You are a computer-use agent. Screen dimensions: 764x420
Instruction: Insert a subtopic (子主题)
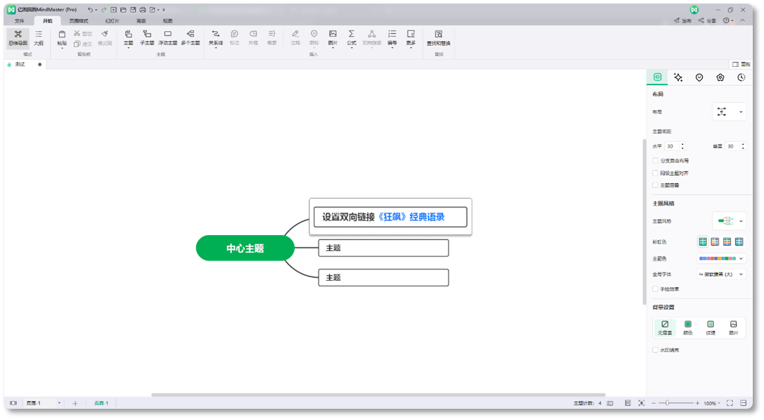tap(147, 38)
